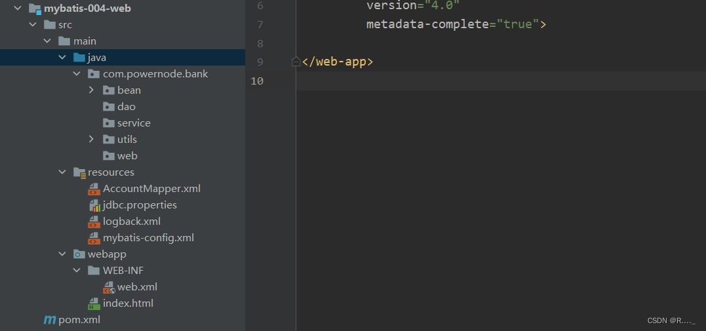Expand the bean package chevron

coord(91,90)
